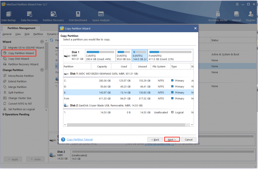The height and width of the screenshot is (169, 258).
Task: Click the help question mark icon
Action: tap(63, 139)
